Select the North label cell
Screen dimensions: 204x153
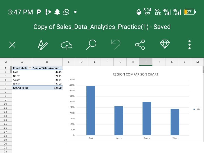coord(22,76)
